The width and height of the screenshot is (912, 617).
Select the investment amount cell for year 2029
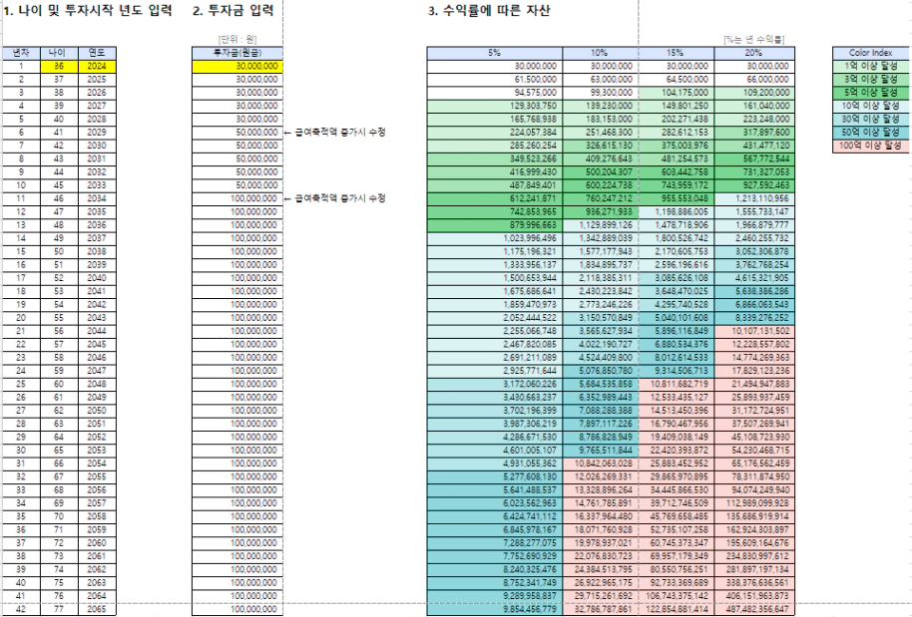tap(237, 133)
